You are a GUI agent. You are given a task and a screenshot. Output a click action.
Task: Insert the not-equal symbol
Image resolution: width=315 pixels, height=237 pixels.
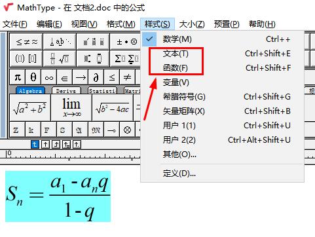point(128,77)
